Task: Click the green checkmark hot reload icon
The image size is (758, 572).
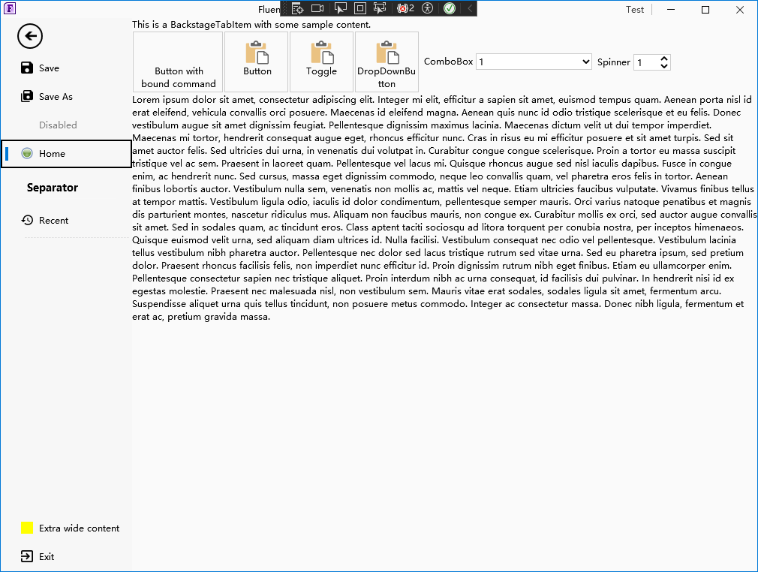Action: point(450,8)
